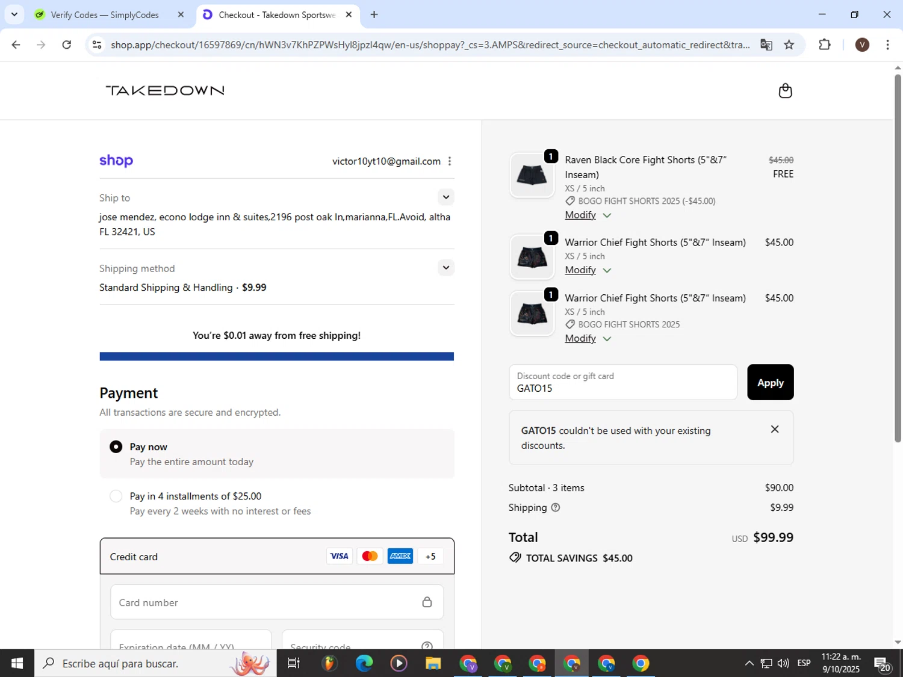Image resolution: width=903 pixels, height=677 pixels.
Task: Launch Microsoft Edge from taskbar
Action: [364, 663]
